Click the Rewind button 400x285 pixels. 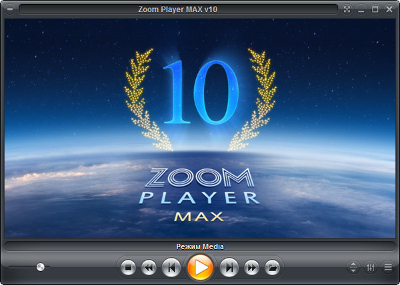(x=149, y=268)
